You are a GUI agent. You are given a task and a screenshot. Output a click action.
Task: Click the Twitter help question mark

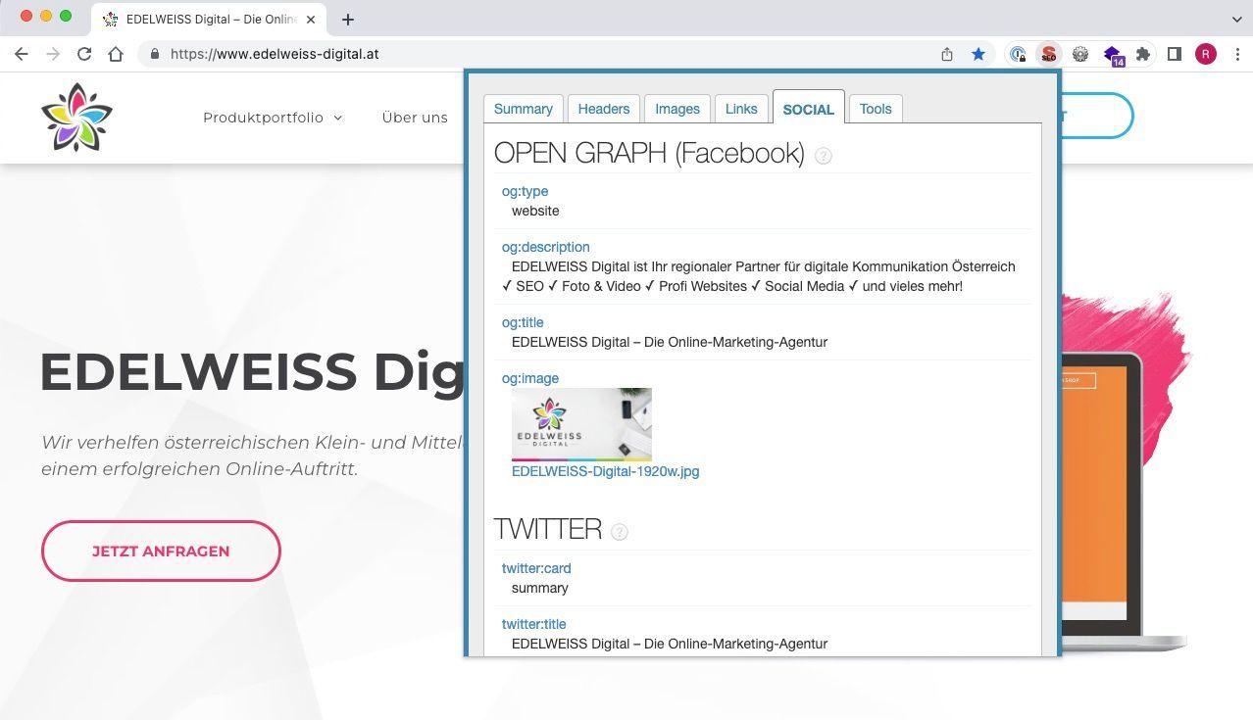[620, 532]
